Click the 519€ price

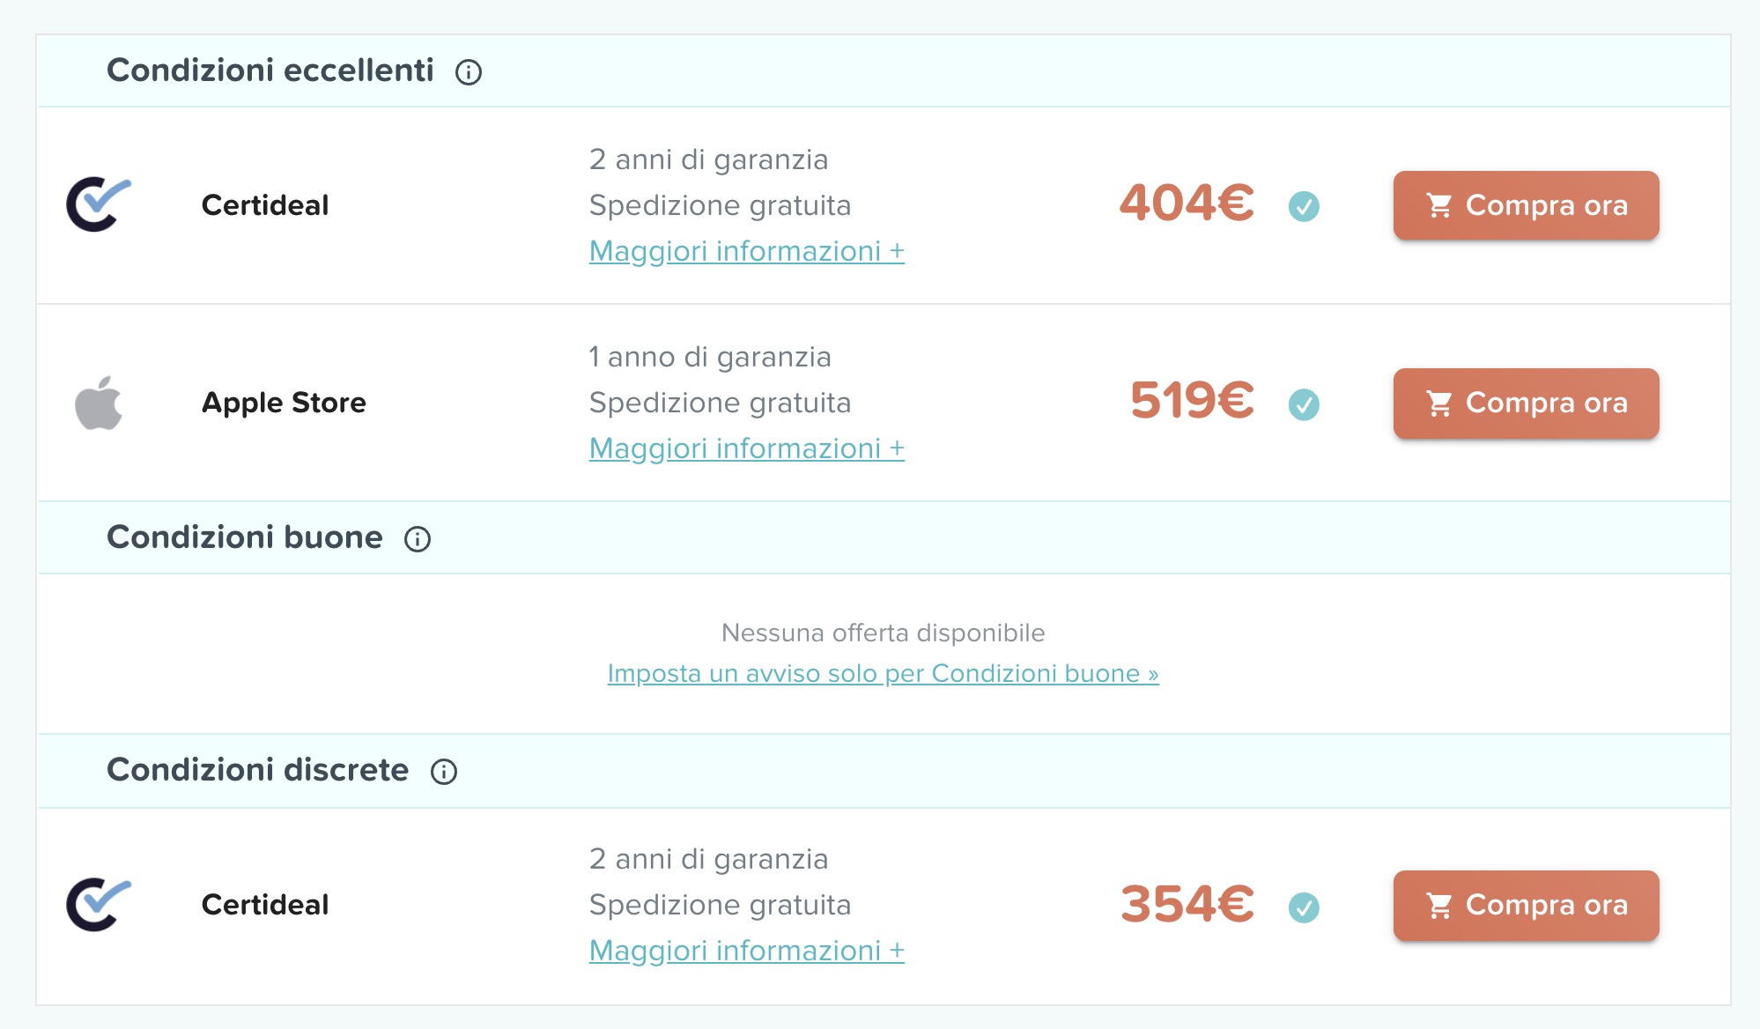(x=1192, y=401)
